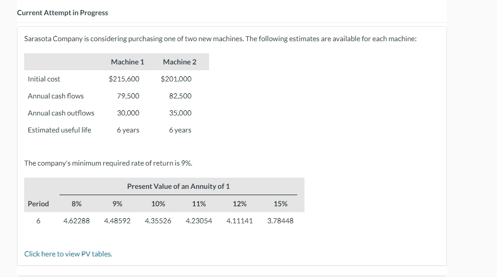Screen dimensions: 497x277
Task: Select the 3.78448 annuity factor
Action: click(280, 221)
